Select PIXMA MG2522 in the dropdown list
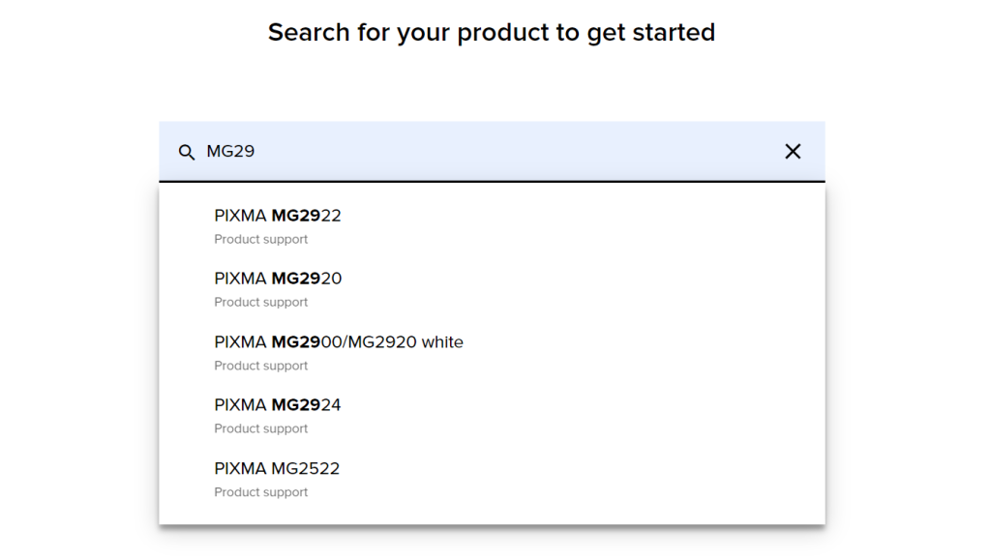Image resolution: width=991 pixels, height=560 pixels. click(492, 479)
